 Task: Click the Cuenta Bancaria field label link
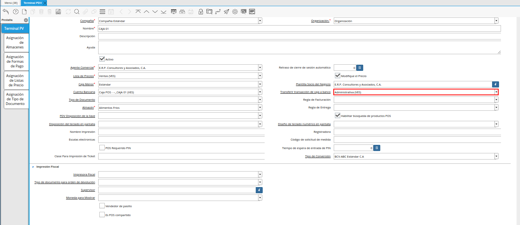(84, 92)
